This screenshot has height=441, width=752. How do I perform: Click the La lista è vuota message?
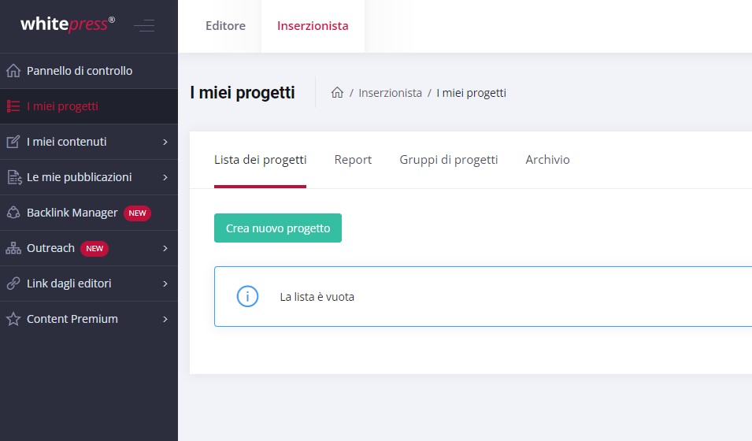coord(317,297)
